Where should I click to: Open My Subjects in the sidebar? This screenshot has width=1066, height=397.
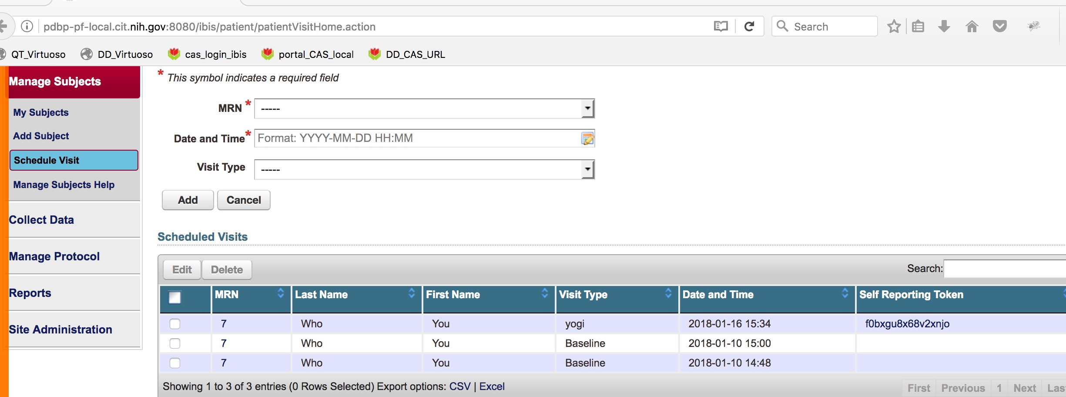click(41, 112)
